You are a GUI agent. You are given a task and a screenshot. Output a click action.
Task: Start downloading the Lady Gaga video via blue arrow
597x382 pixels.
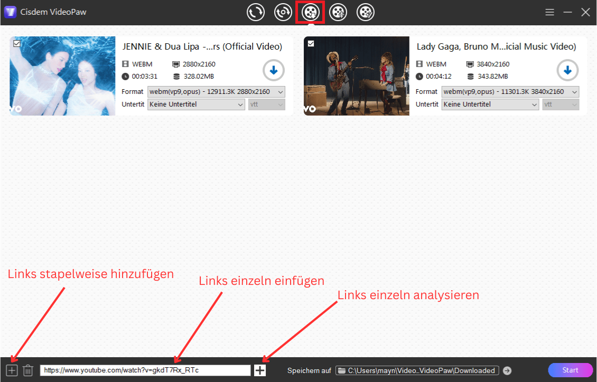(567, 70)
